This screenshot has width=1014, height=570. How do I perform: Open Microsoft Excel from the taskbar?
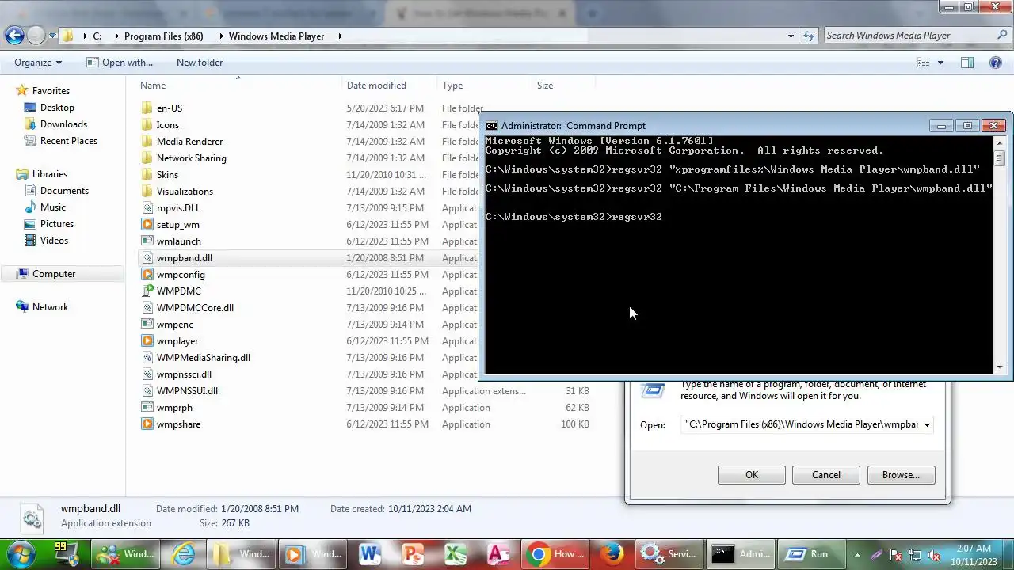point(456,554)
